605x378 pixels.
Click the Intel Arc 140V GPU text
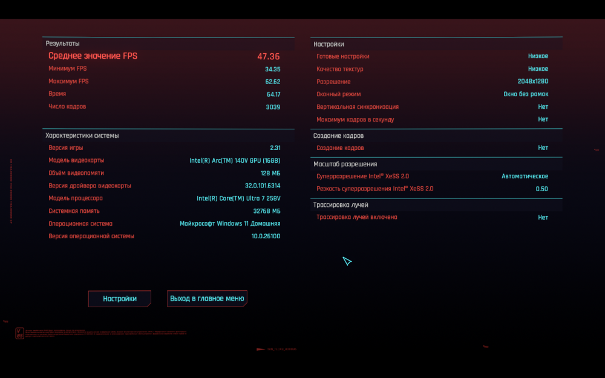click(x=235, y=160)
